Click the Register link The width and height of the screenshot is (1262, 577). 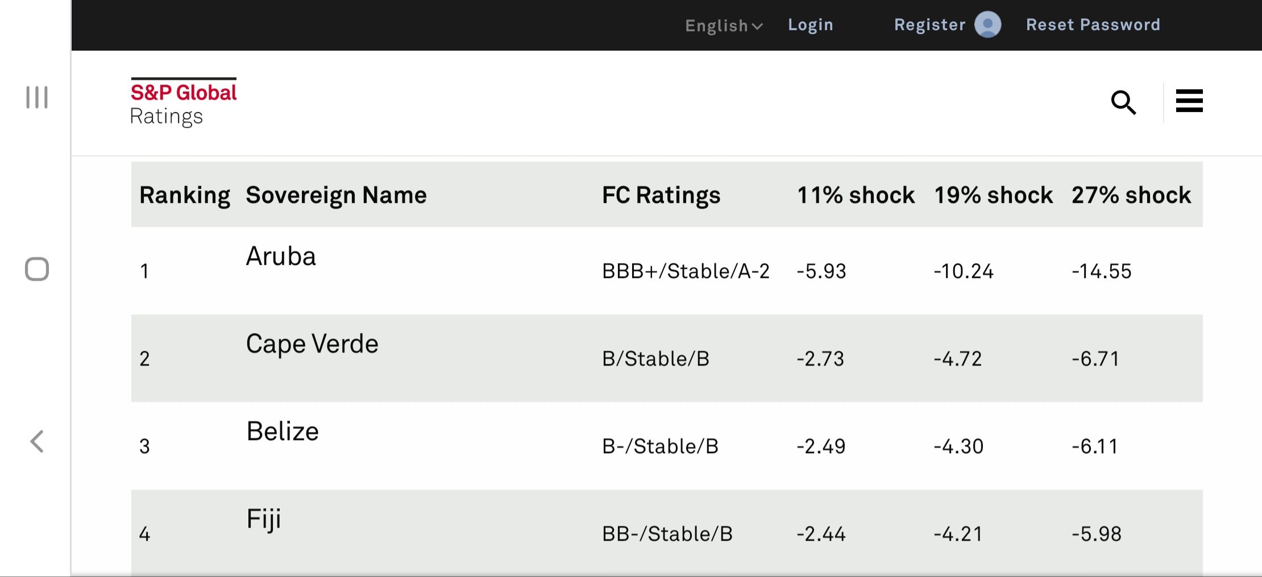coord(929,25)
